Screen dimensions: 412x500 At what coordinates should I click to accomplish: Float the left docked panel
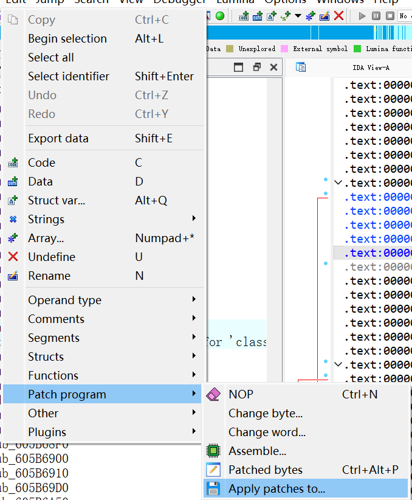click(256, 68)
